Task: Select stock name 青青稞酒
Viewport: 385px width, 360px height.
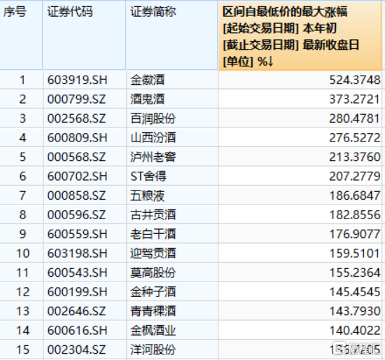Action: click(x=153, y=311)
